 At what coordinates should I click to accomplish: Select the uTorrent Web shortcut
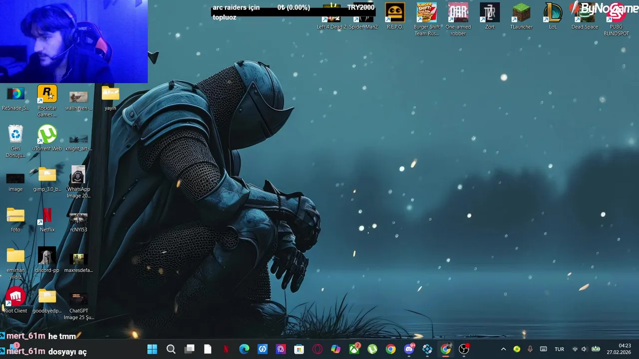coord(47,139)
